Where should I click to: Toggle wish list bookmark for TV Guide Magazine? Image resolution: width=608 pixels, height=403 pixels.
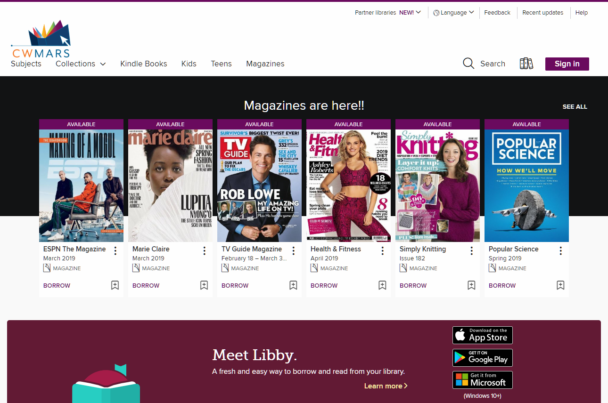pyautogui.click(x=293, y=285)
